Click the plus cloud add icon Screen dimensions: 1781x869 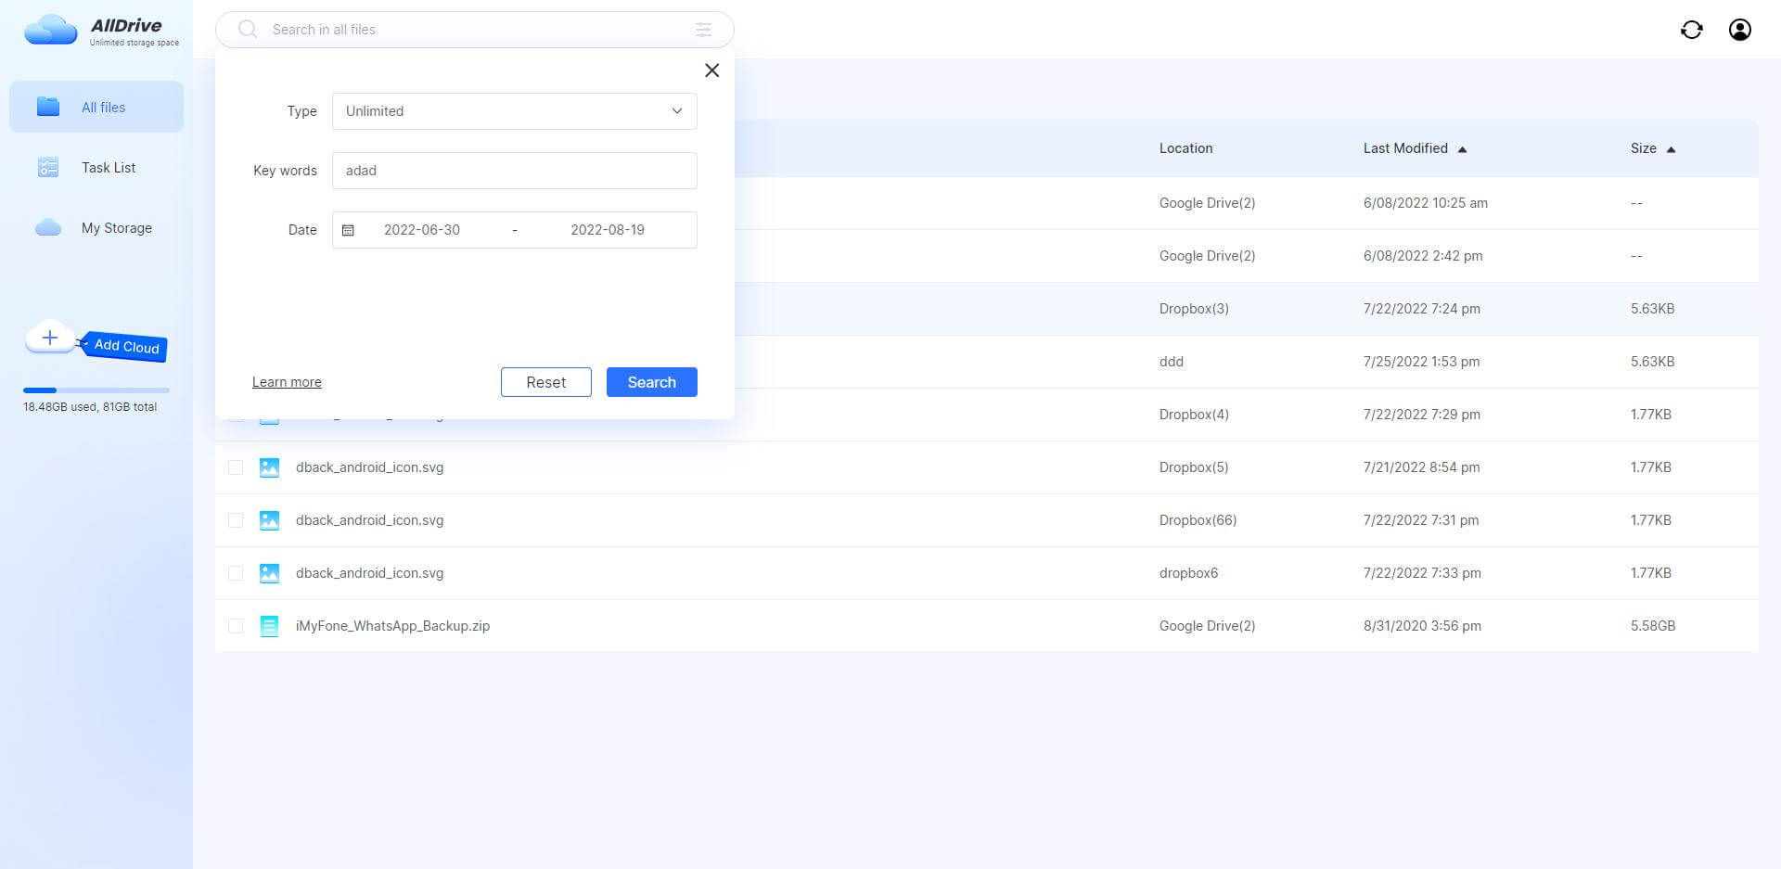[50, 338]
